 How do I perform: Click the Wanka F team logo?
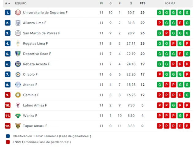pyautogui.click(x=18, y=115)
